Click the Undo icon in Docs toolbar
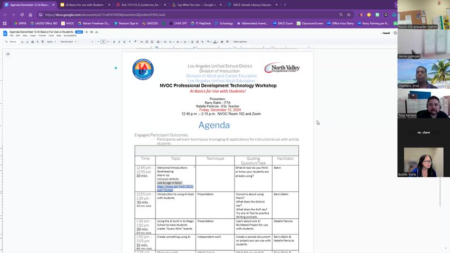The image size is (450, 253). tap(22, 42)
